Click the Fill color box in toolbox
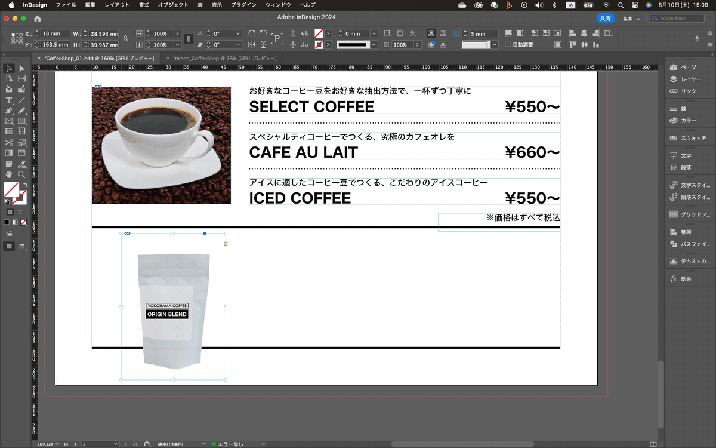716x448 pixels. [x=10, y=189]
